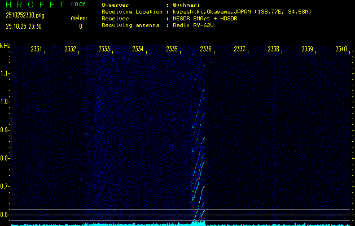Select the 0.6 kHz axis label
The image size is (355, 226).
click(5, 215)
